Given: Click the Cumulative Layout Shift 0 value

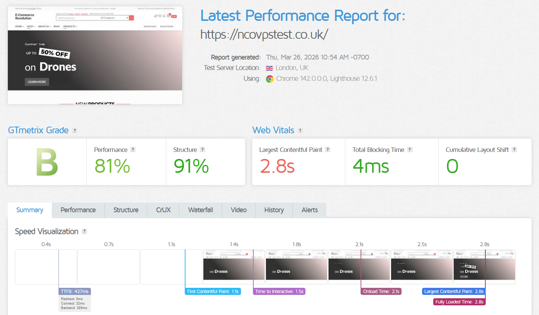Looking at the screenshot, I should tap(452, 166).
